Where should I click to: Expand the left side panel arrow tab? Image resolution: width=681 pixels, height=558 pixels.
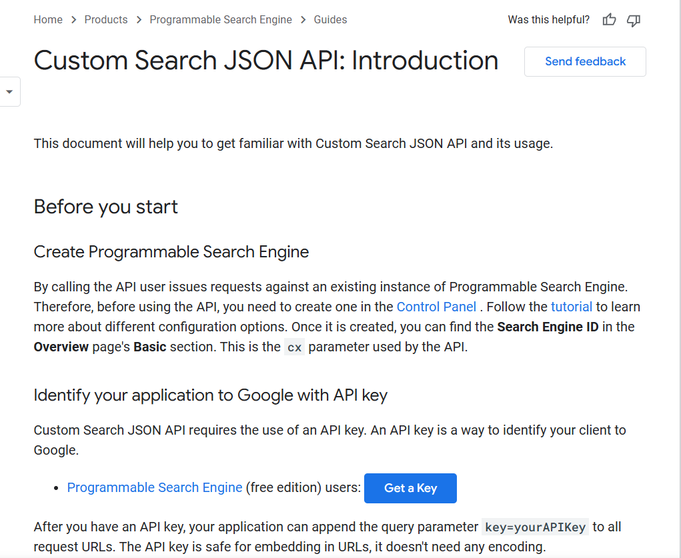(9, 91)
